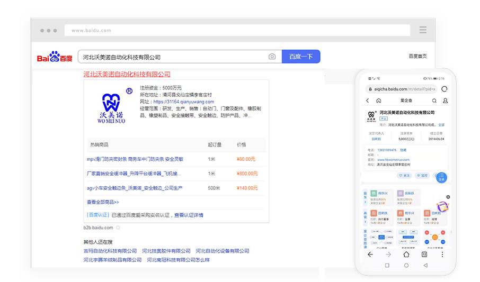The image size is (480, 282).
Task: Open the browser hamburger menu
Action: point(423,30)
